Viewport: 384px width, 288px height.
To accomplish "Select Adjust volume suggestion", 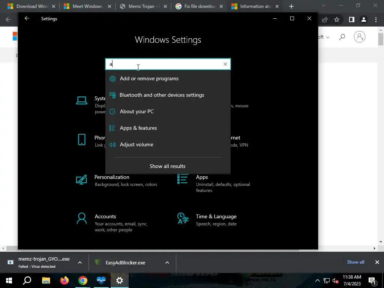I will (x=168, y=144).
